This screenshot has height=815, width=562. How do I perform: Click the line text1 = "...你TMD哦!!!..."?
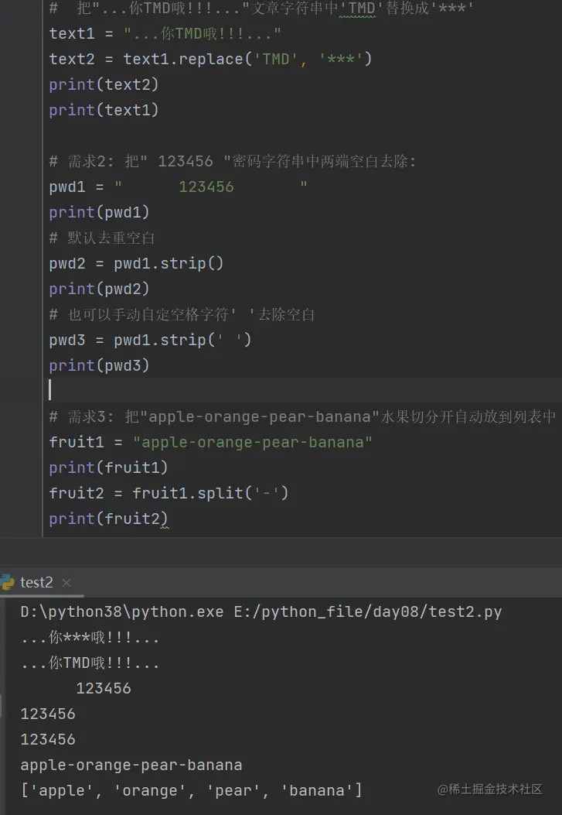(x=165, y=33)
